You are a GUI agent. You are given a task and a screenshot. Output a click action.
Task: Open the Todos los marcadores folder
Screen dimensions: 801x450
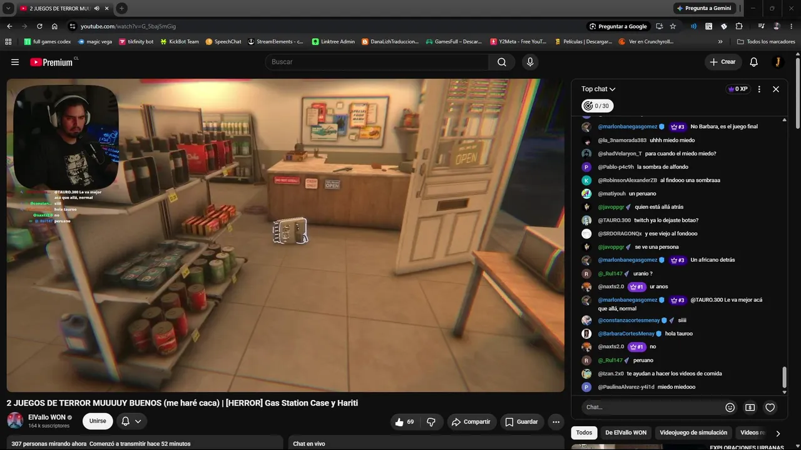click(766, 42)
